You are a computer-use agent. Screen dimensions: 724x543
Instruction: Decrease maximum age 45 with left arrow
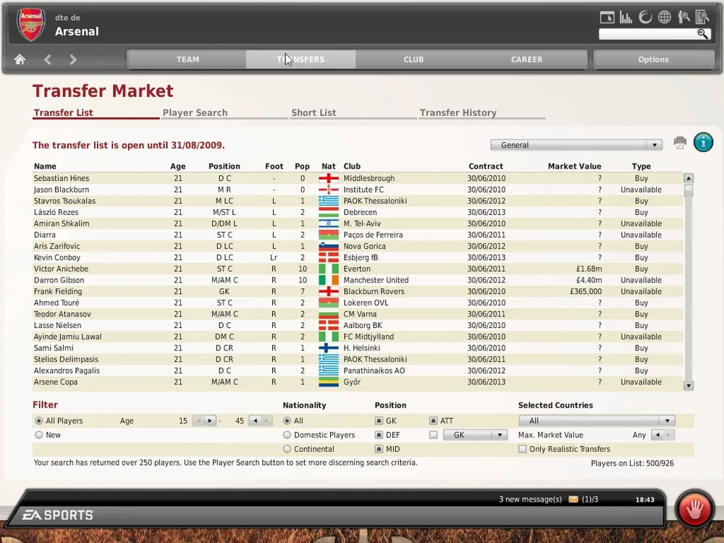tap(255, 421)
